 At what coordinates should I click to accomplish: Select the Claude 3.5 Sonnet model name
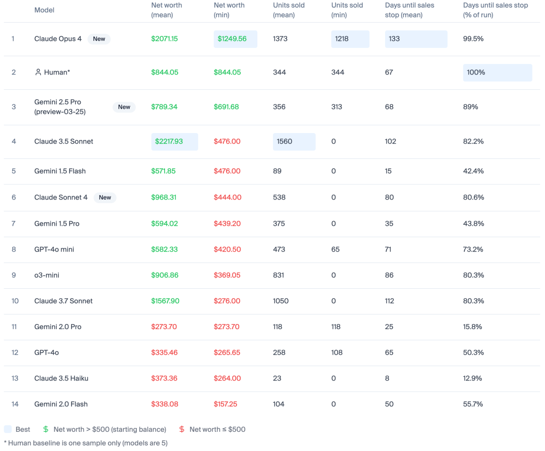(x=64, y=141)
